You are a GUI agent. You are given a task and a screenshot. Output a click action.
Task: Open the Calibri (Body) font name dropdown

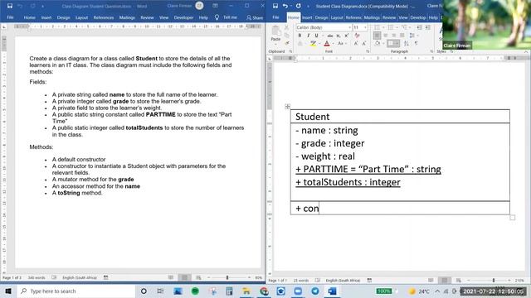[349, 27]
